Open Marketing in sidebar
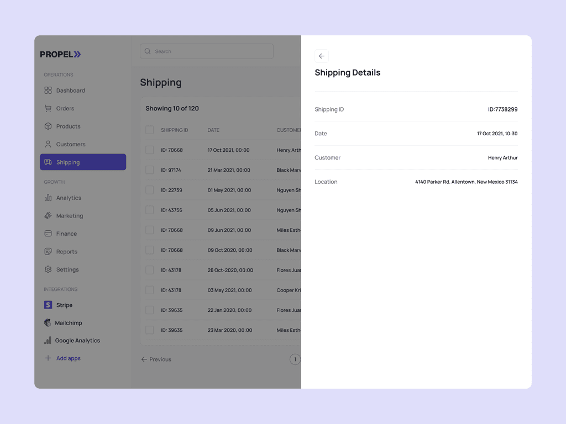566x424 pixels. (83, 216)
